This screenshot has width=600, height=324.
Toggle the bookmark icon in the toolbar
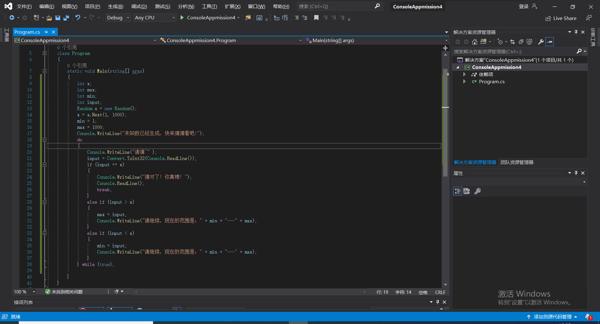click(x=316, y=18)
